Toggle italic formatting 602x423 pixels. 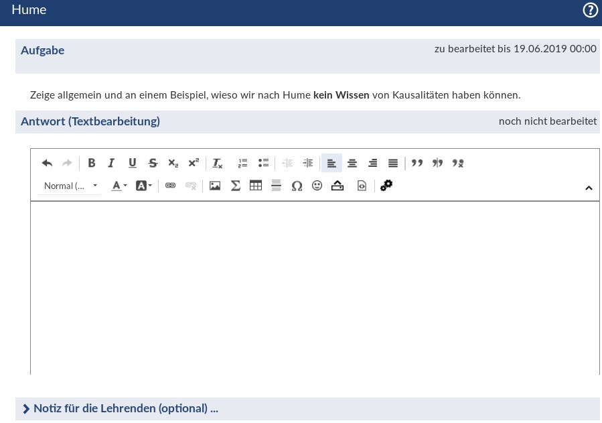(112, 163)
